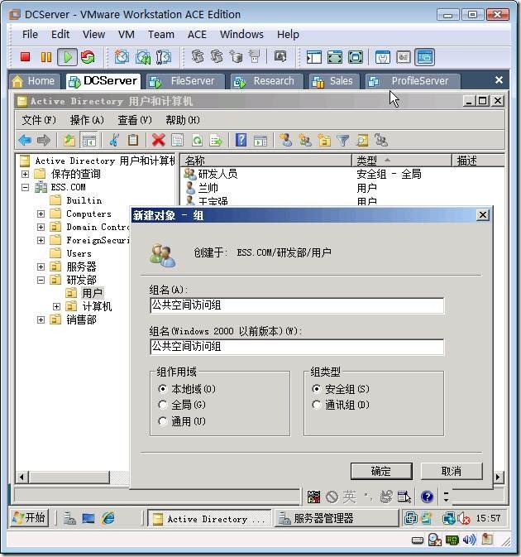
Task: Click the revert to snapshot icon
Action: pyautogui.click(x=143, y=57)
